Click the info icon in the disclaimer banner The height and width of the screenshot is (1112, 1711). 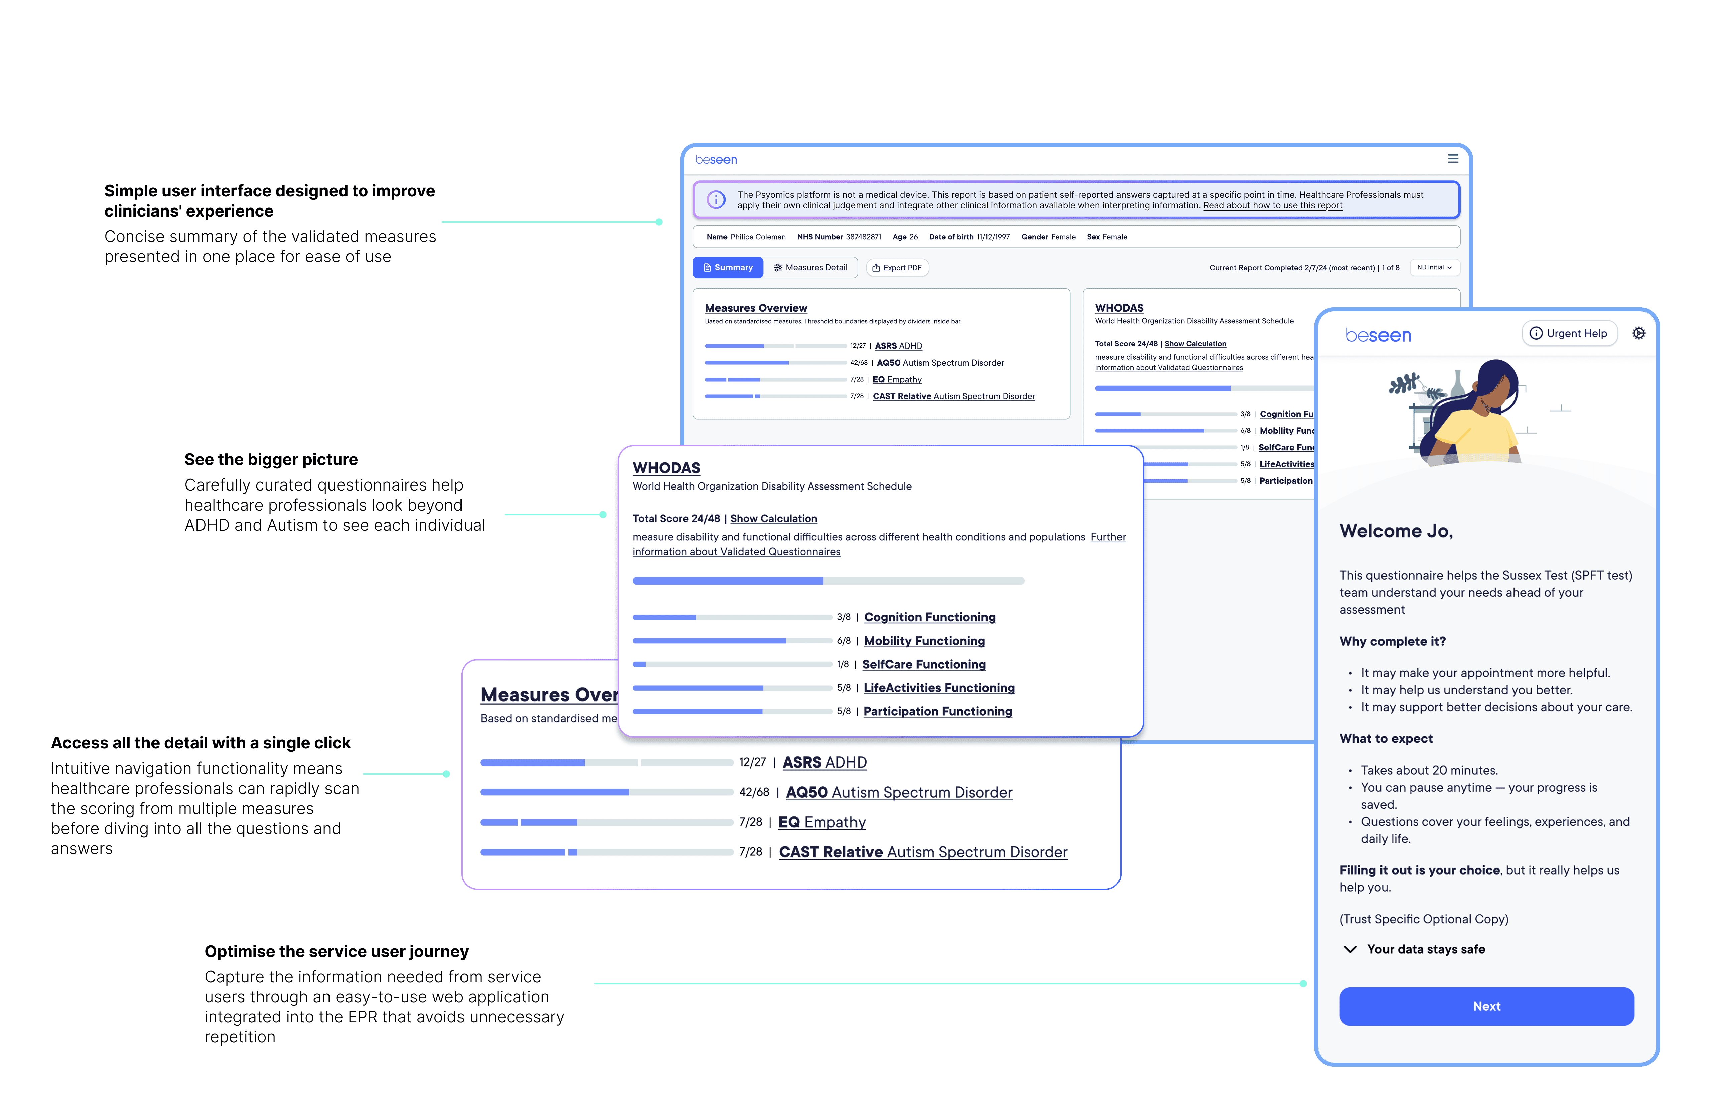click(x=716, y=200)
